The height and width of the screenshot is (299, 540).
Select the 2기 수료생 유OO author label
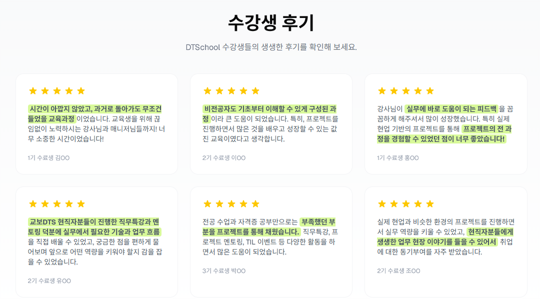coord(49,281)
